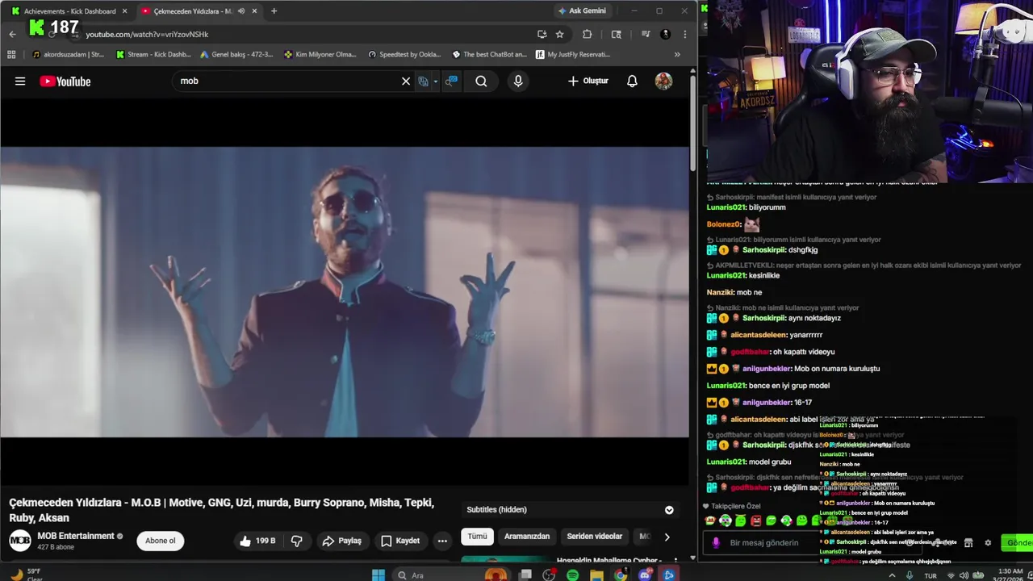Open Chrome's three-dot menu
Screen dimensions: 1033x581
coord(684,34)
